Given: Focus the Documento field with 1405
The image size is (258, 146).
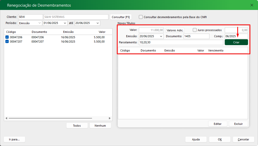Looking at the screenshot, I should pos(196,36).
